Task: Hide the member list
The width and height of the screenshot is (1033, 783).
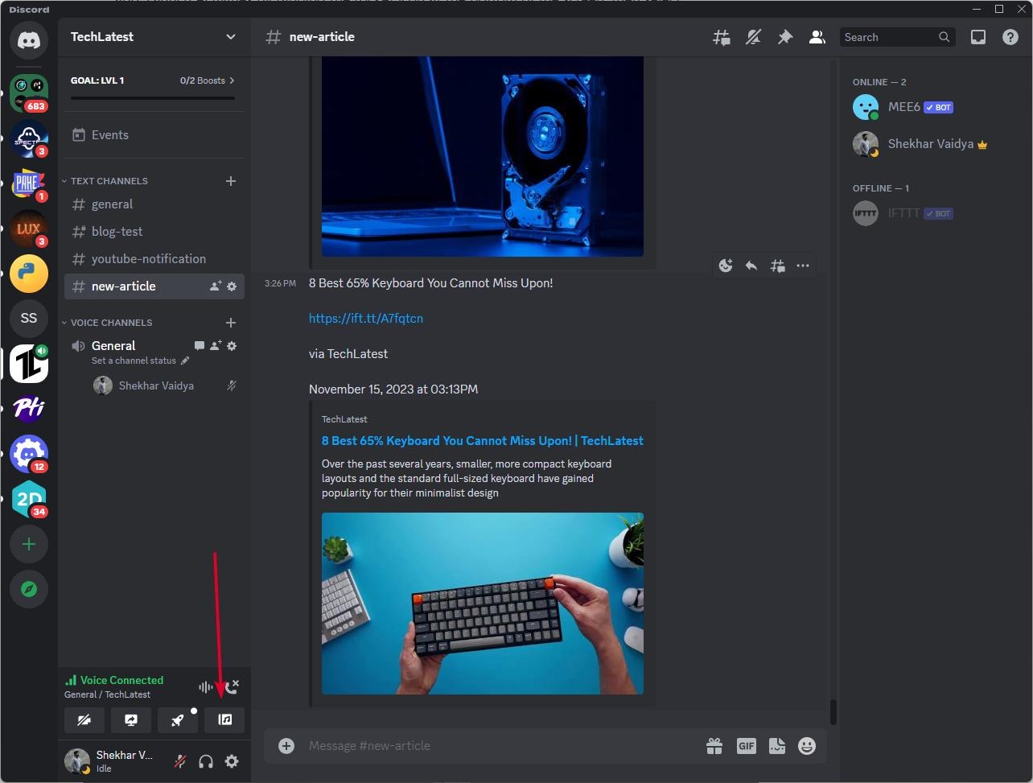Action: [x=817, y=37]
